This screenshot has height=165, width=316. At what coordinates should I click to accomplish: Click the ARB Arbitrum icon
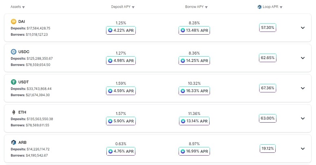point(13,142)
